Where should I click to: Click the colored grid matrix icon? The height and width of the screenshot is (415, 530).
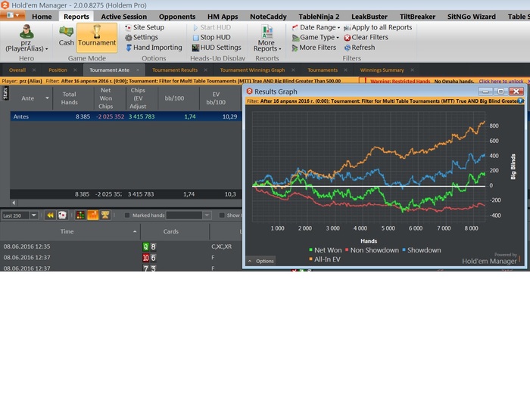[x=80, y=215]
